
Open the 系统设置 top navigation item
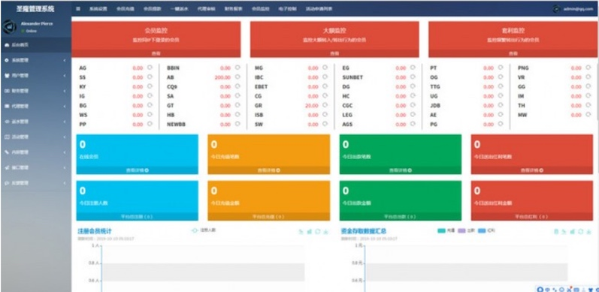click(x=98, y=8)
